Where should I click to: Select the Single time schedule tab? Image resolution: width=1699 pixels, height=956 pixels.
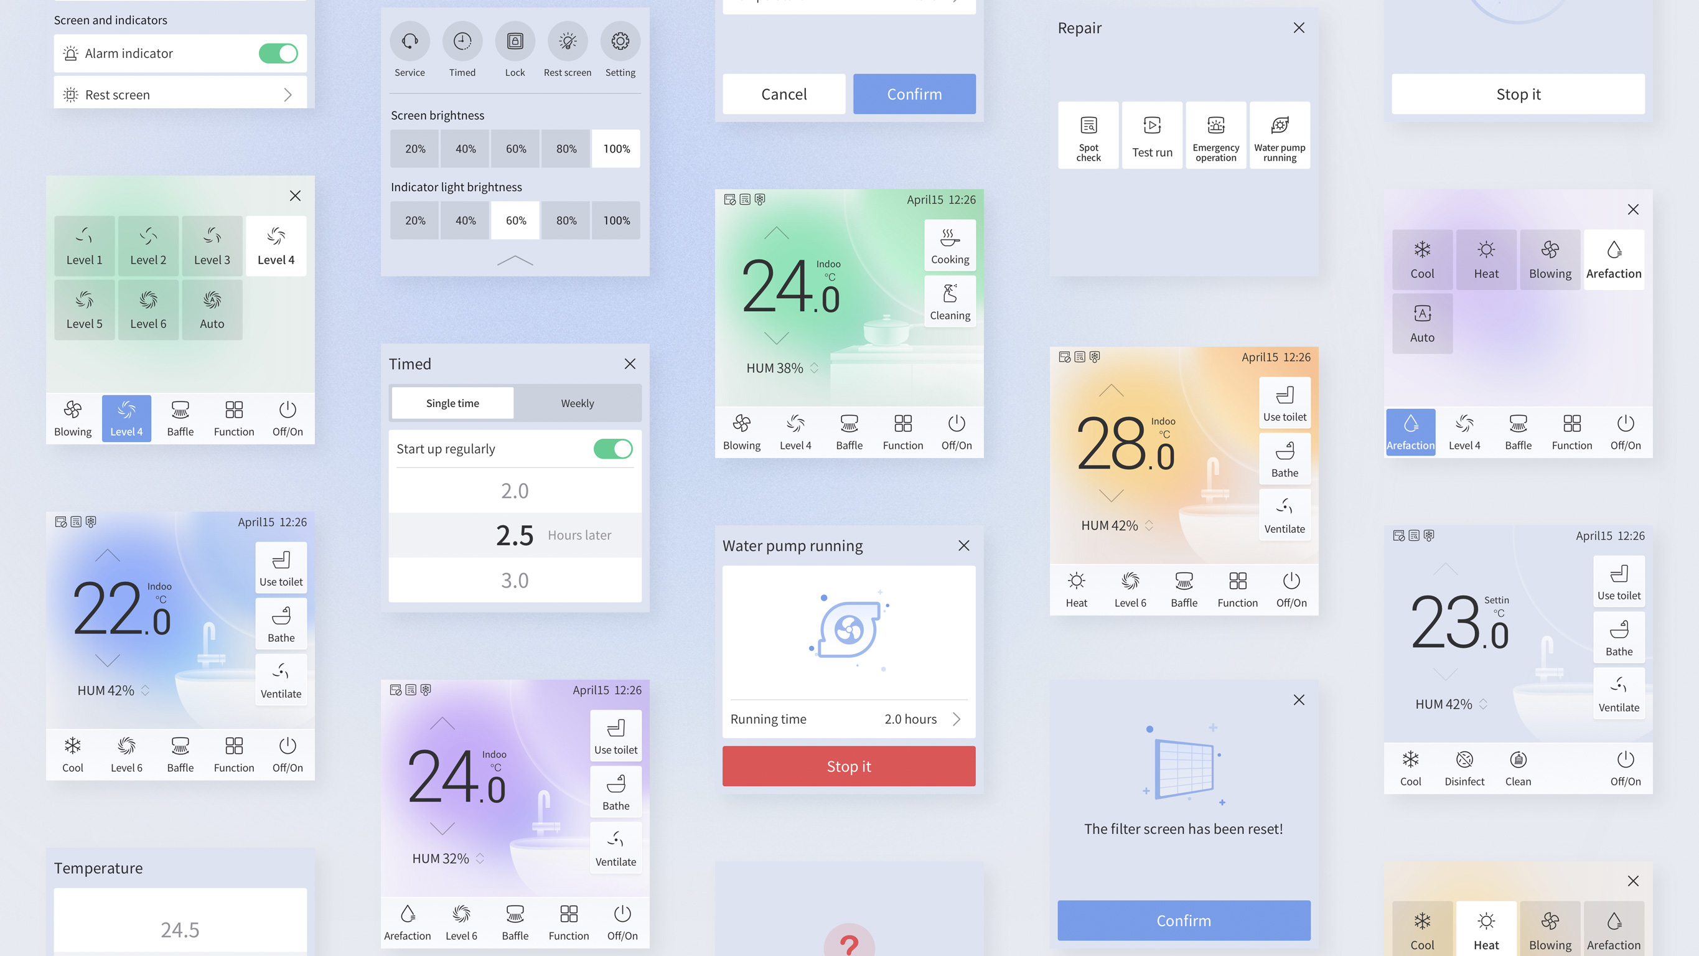point(453,403)
